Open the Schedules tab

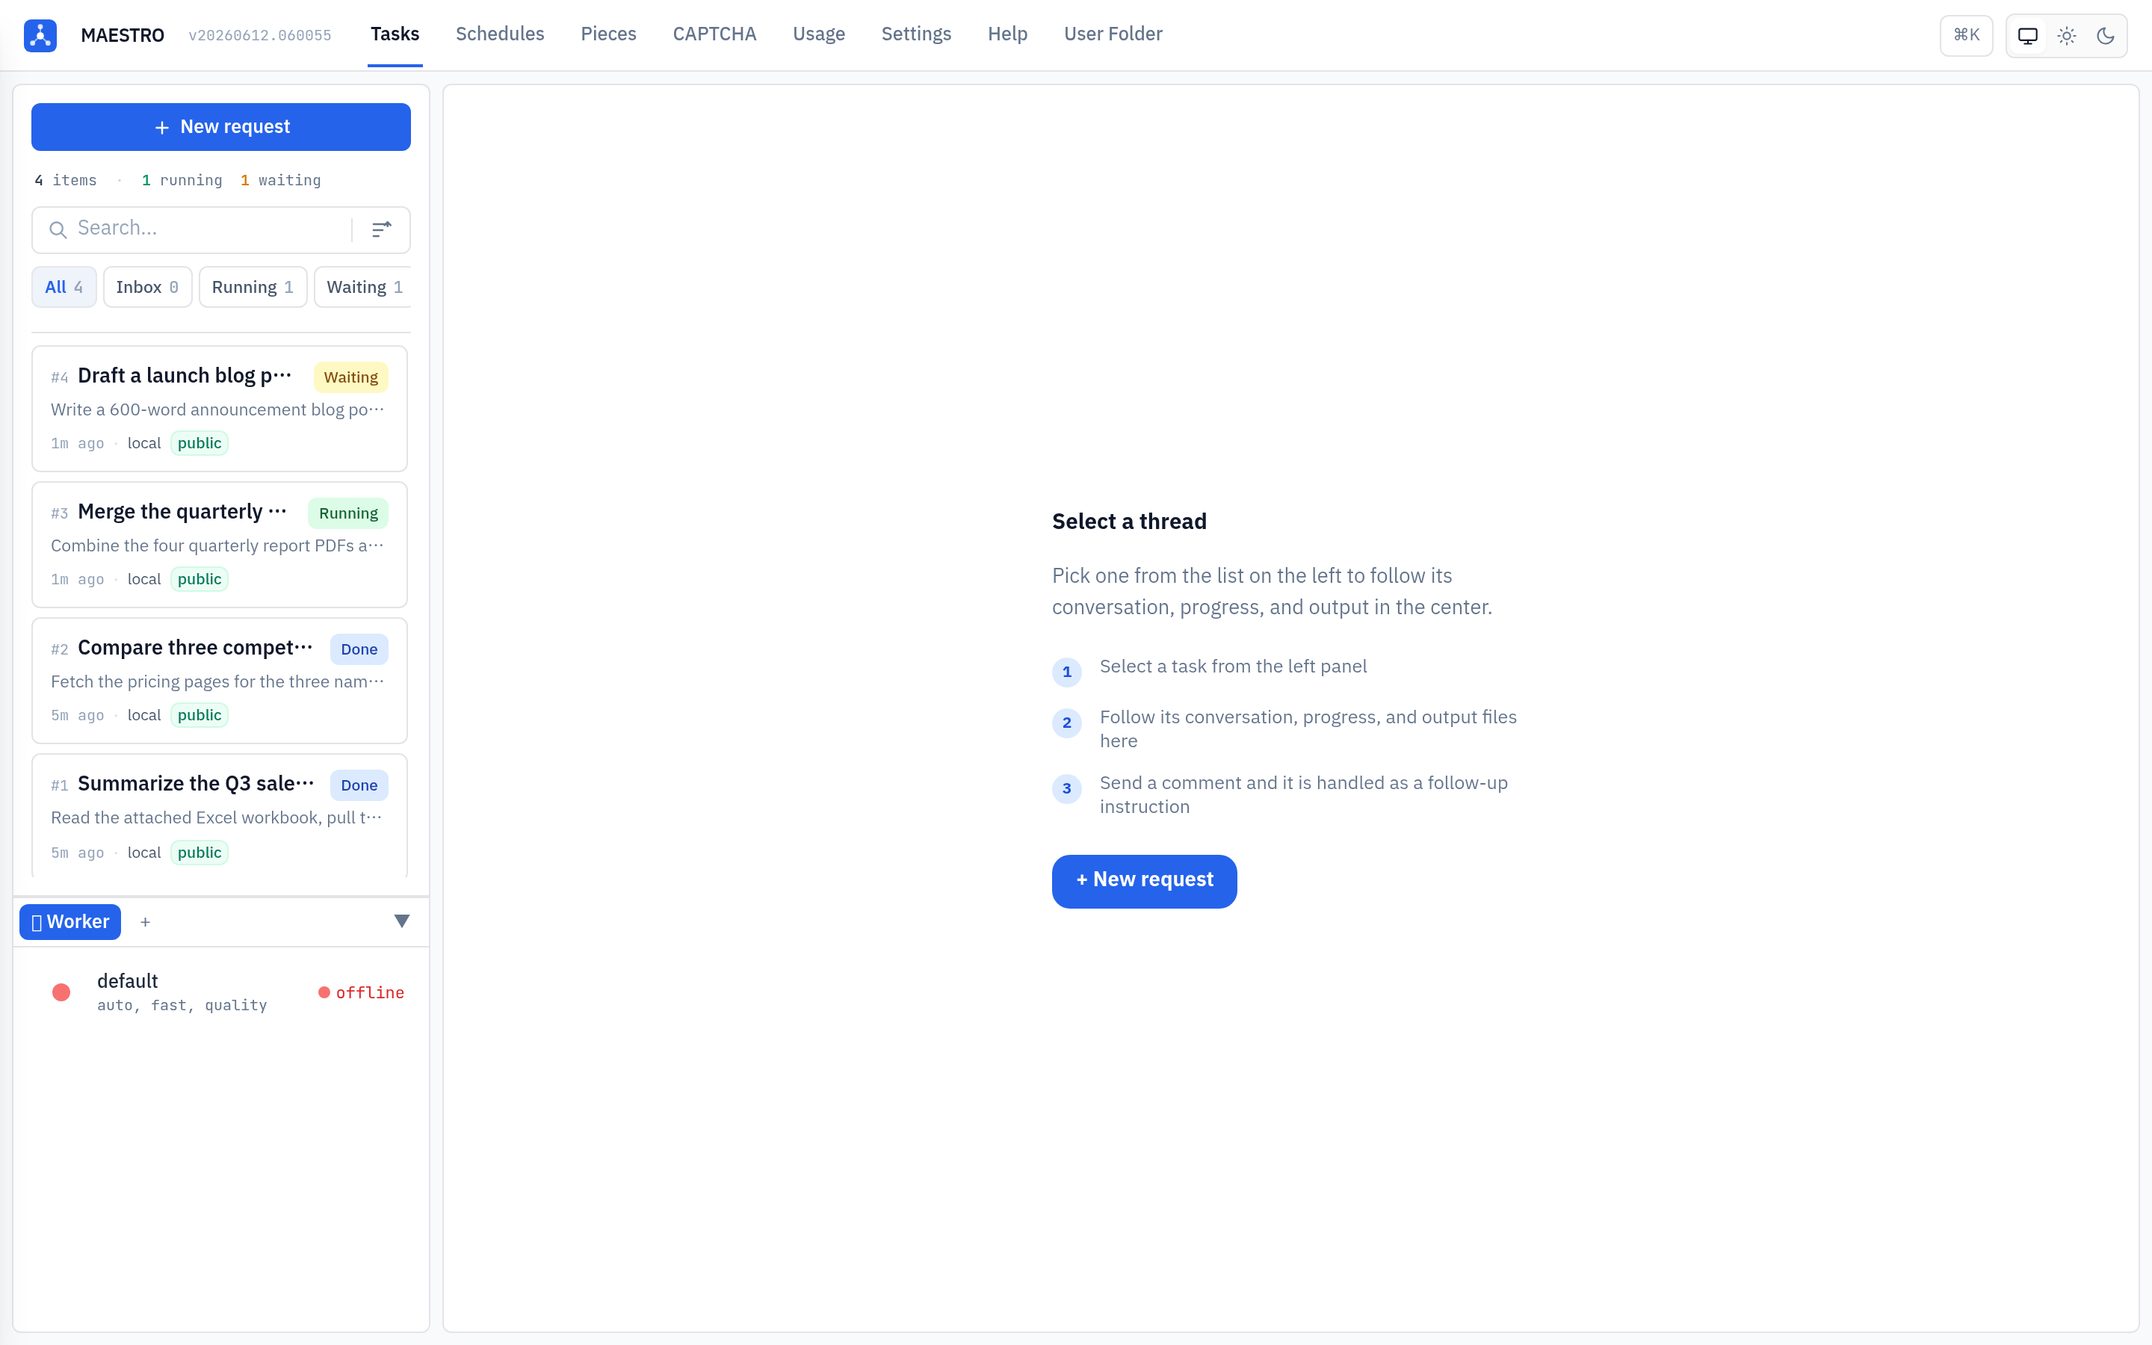[500, 34]
